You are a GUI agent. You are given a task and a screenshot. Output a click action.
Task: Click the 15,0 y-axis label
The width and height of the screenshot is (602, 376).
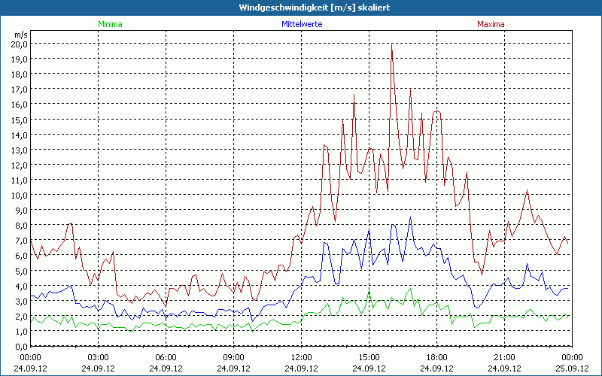(x=19, y=120)
